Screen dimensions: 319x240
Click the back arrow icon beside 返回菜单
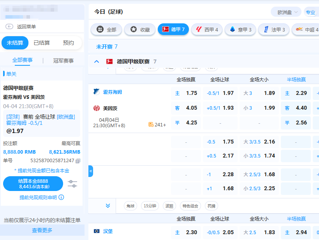[x=9, y=26]
